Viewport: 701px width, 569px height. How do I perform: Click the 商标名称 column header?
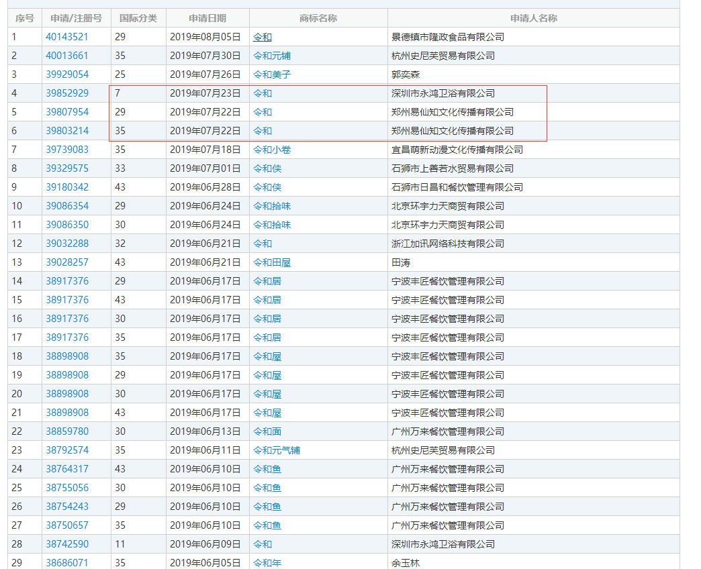(318, 18)
